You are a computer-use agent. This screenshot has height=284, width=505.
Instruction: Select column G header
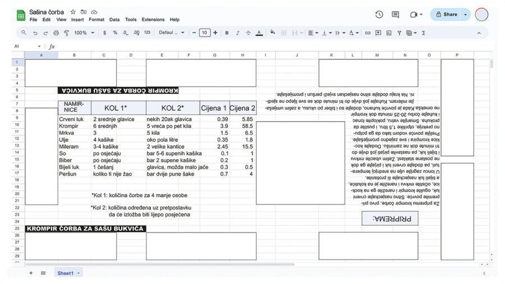[x=214, y=55]
